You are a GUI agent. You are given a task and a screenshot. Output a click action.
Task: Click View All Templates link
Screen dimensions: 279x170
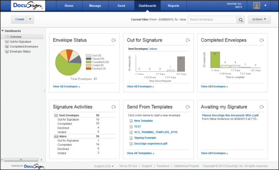click(x=141, y=153)
